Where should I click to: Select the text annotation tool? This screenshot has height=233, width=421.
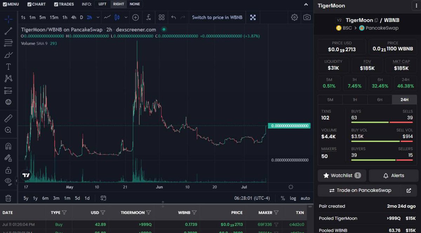point(8,67)
